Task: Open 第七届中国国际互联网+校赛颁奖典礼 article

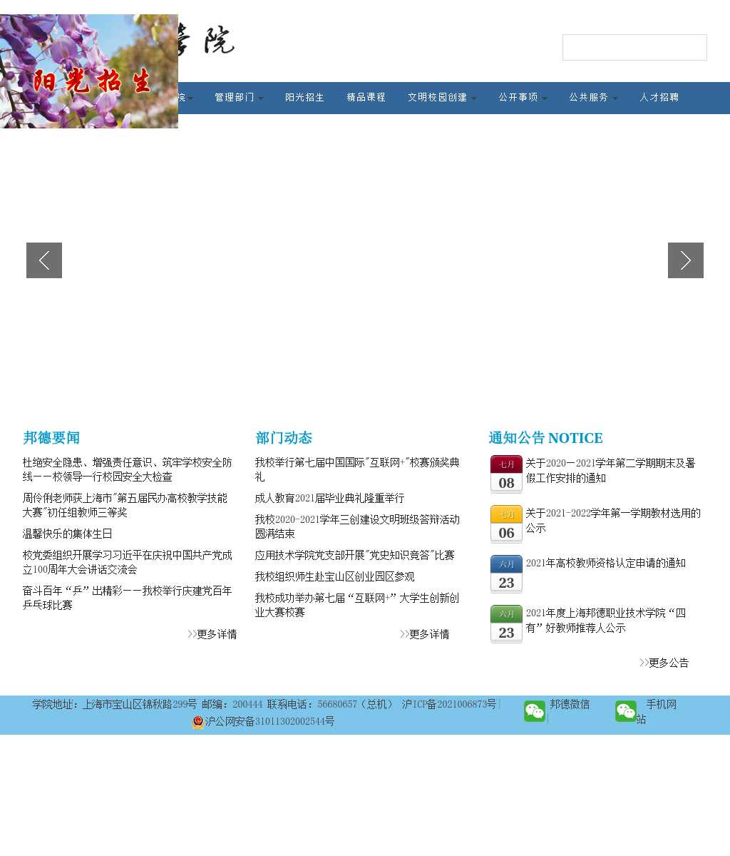Action: pos(358,470)
